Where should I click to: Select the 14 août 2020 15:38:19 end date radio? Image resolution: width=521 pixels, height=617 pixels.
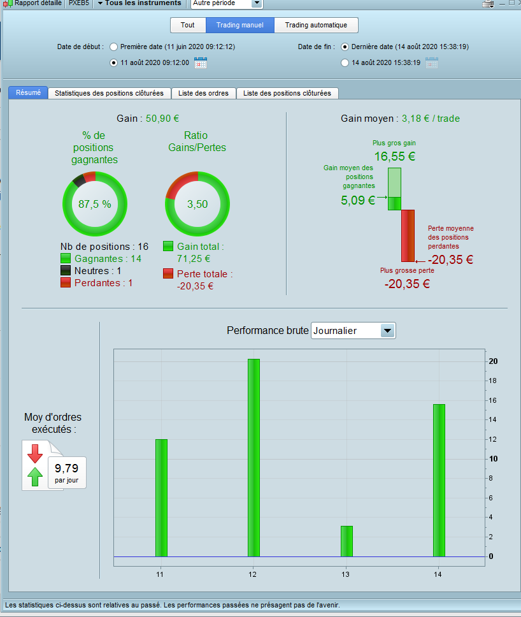tap(345, 62)
